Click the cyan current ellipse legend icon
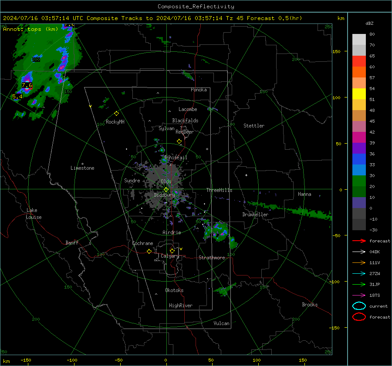 pyautogui.click(x=359, y=306)
